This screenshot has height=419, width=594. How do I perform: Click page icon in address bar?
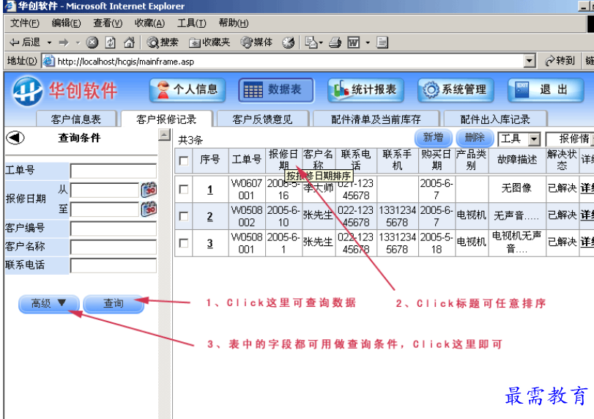48,61
